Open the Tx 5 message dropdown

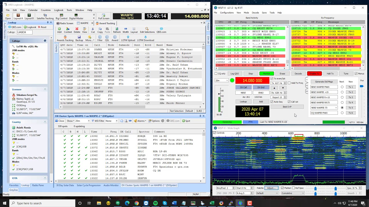click(x=336, y=108)
